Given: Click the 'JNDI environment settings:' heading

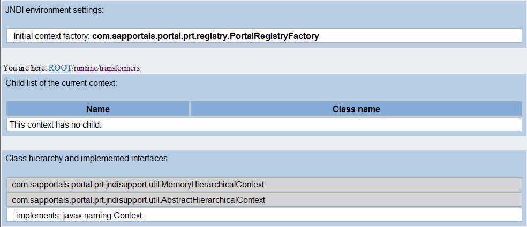Looking at the screenshot, I should coord(55,10).
